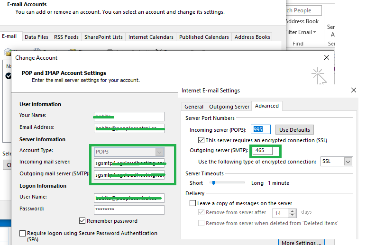Select the E-mail tab
The image size is (366, 245).
9,36
